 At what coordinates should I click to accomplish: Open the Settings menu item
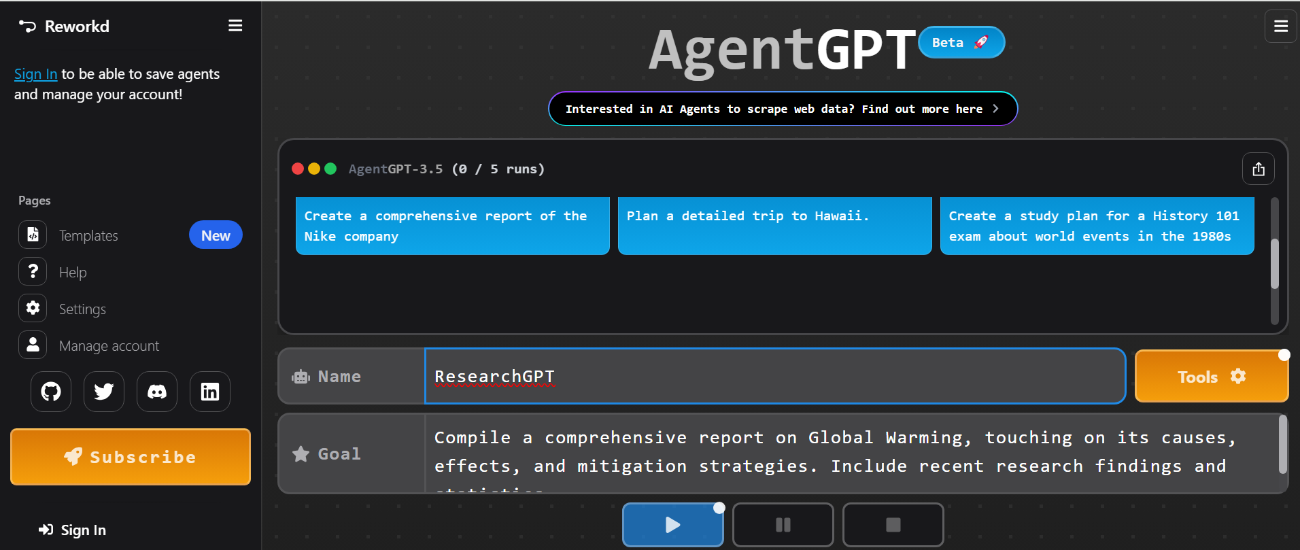pos(82,309)
